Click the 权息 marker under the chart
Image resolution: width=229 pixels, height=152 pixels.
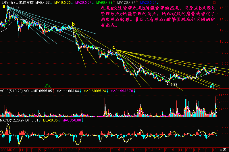[47, 86]
